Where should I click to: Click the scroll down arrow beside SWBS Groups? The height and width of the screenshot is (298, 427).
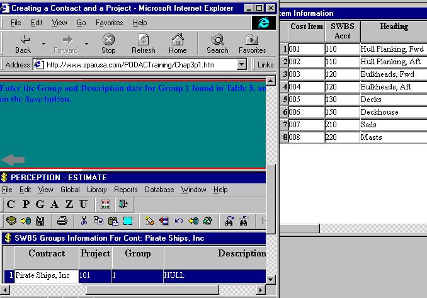coord(270,280)
